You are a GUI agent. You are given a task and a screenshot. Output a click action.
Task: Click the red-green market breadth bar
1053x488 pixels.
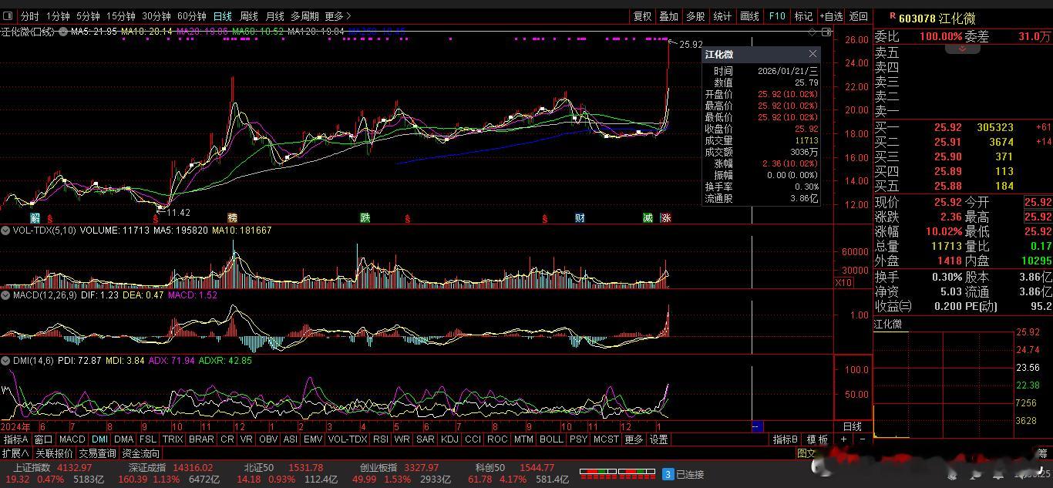pyautogui.click(x=617, y=473)
